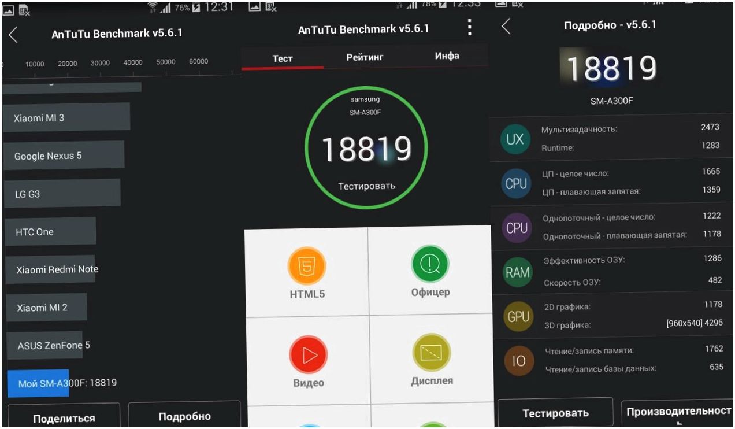Select the Google Nexus 5 bar
The height and width of the screenshot is (429, 735).
point(64,156)
